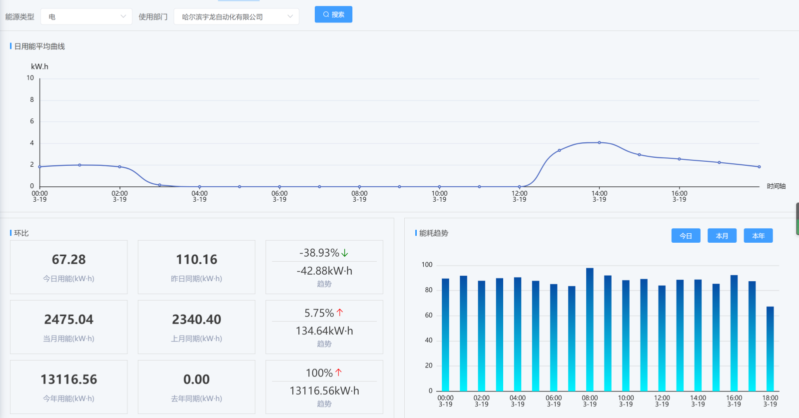The height and width of the screenshot is (418, 799).
Task: Click the 00:00 bar in energy trend chart
Action: click(x=445, y=335)
